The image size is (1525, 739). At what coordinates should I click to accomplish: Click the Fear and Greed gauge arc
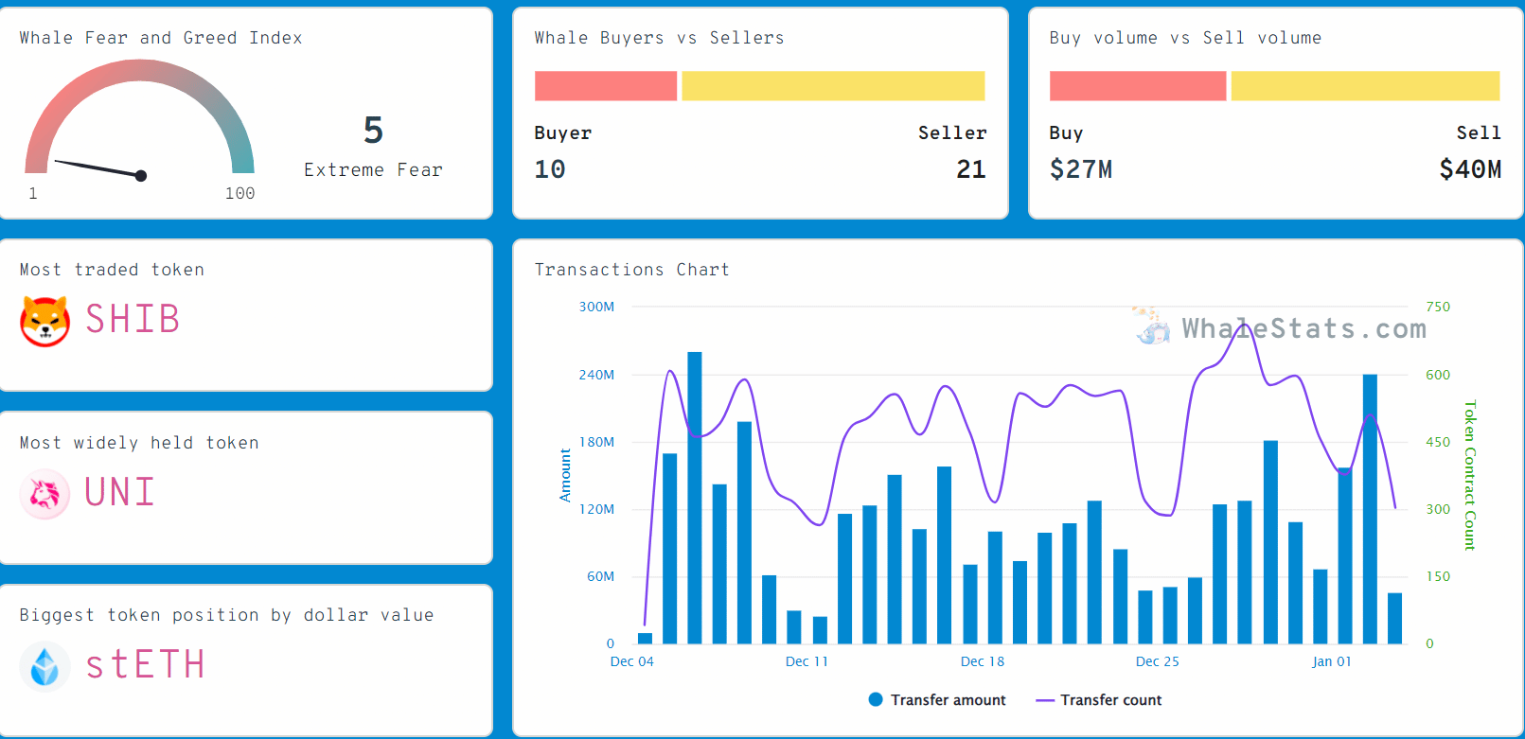139,71
